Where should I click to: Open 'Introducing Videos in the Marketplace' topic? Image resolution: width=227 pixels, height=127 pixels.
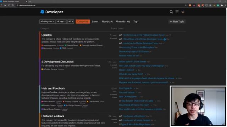pos(138,47)
